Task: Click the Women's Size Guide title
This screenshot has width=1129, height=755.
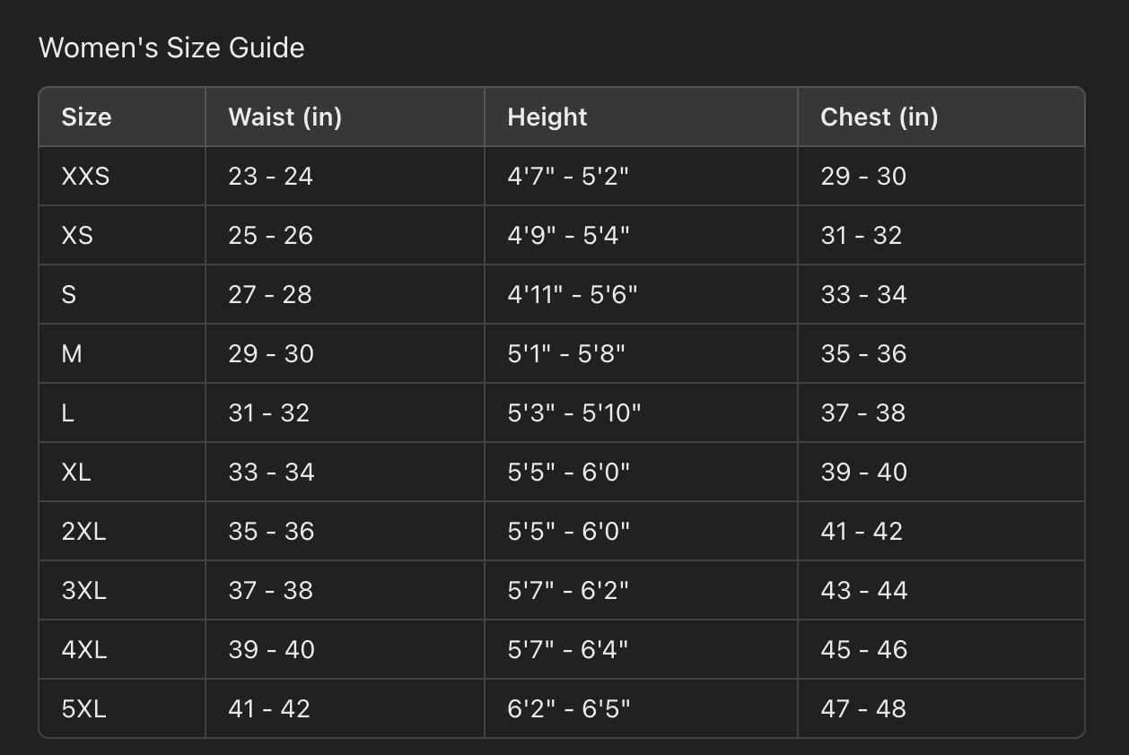Action: (171, 48)
